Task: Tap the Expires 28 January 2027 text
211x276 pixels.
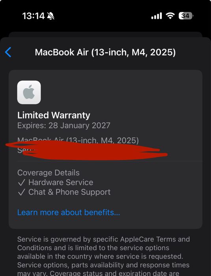Action: point(64,125)
